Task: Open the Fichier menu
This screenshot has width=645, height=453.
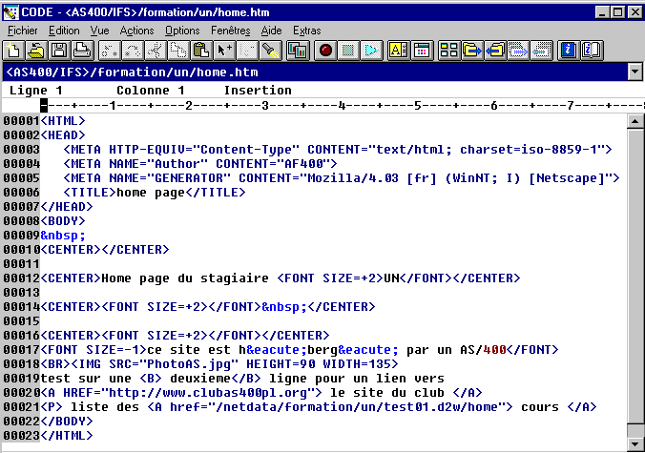Action: tap(22, 31)
